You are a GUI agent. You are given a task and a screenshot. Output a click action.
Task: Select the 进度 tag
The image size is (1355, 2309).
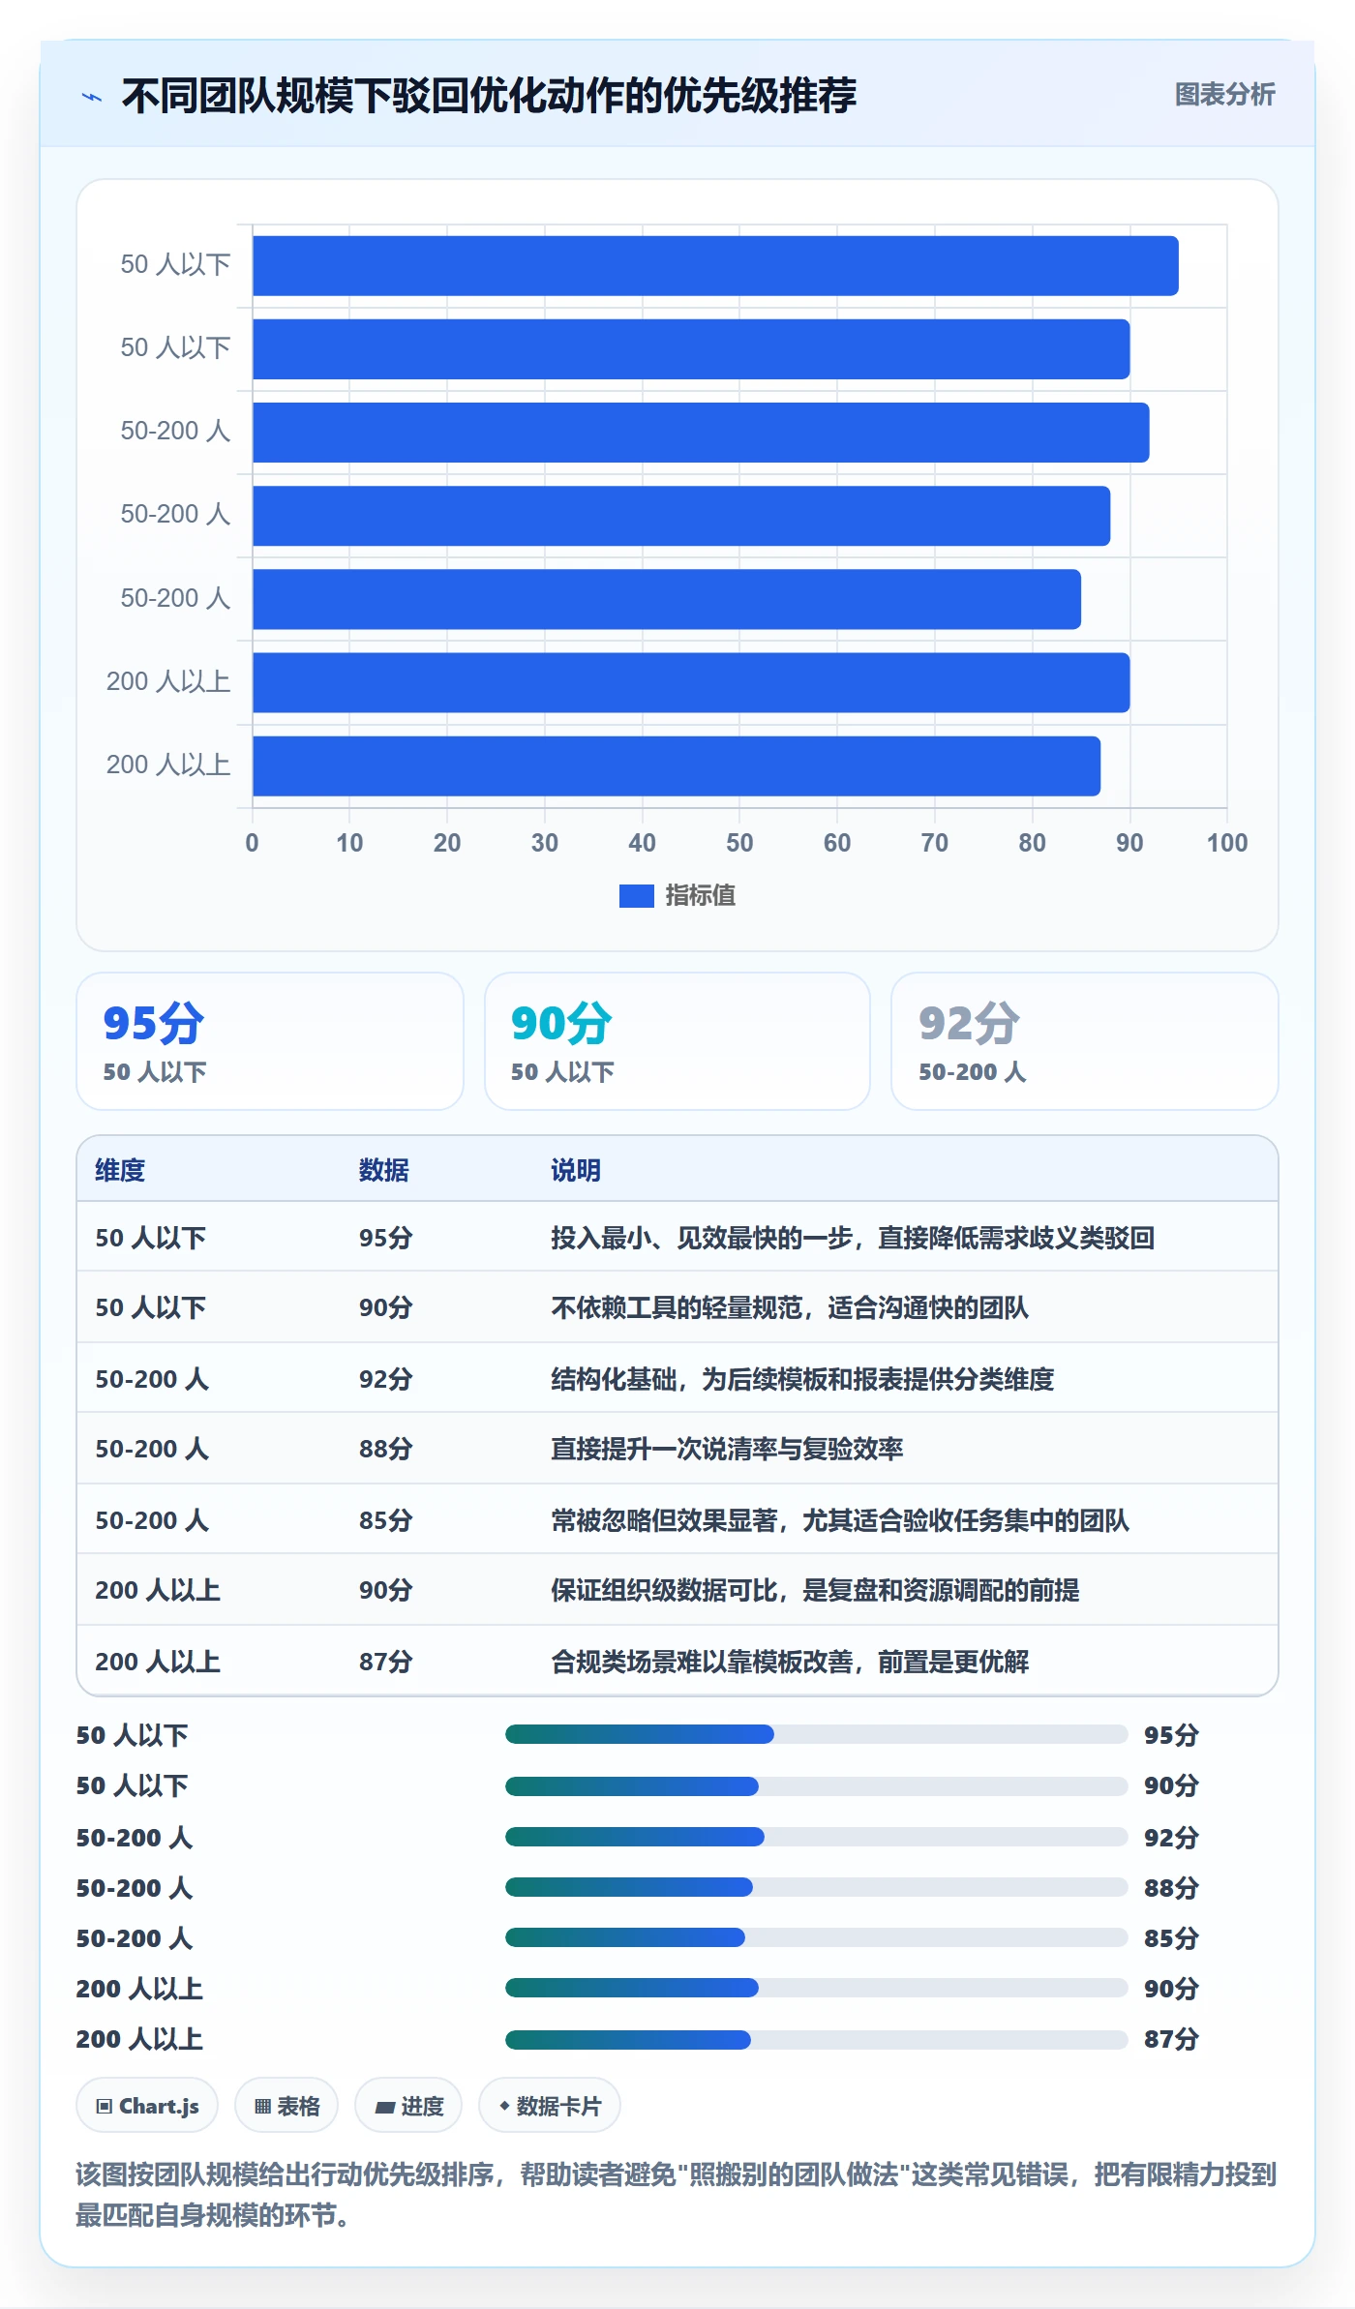408,2105
